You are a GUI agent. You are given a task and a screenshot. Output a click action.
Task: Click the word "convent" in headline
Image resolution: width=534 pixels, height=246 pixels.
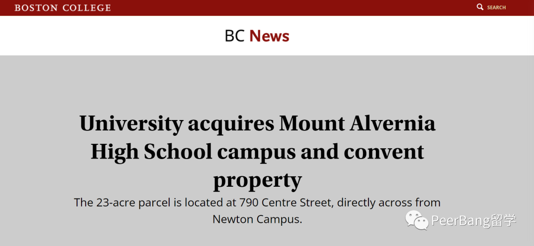(384, 152)
